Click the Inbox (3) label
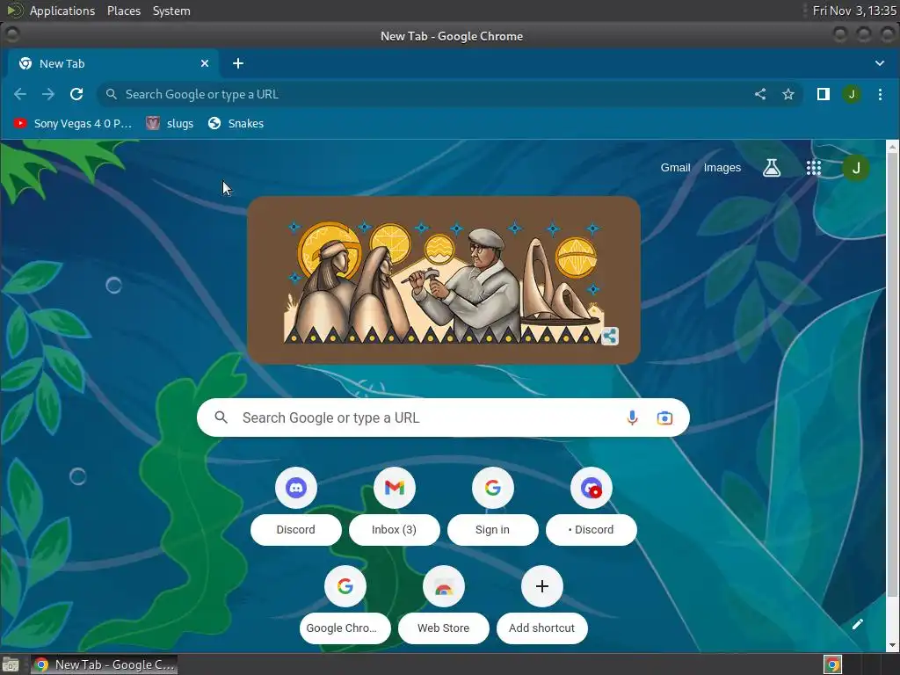 tap(395, 529)
